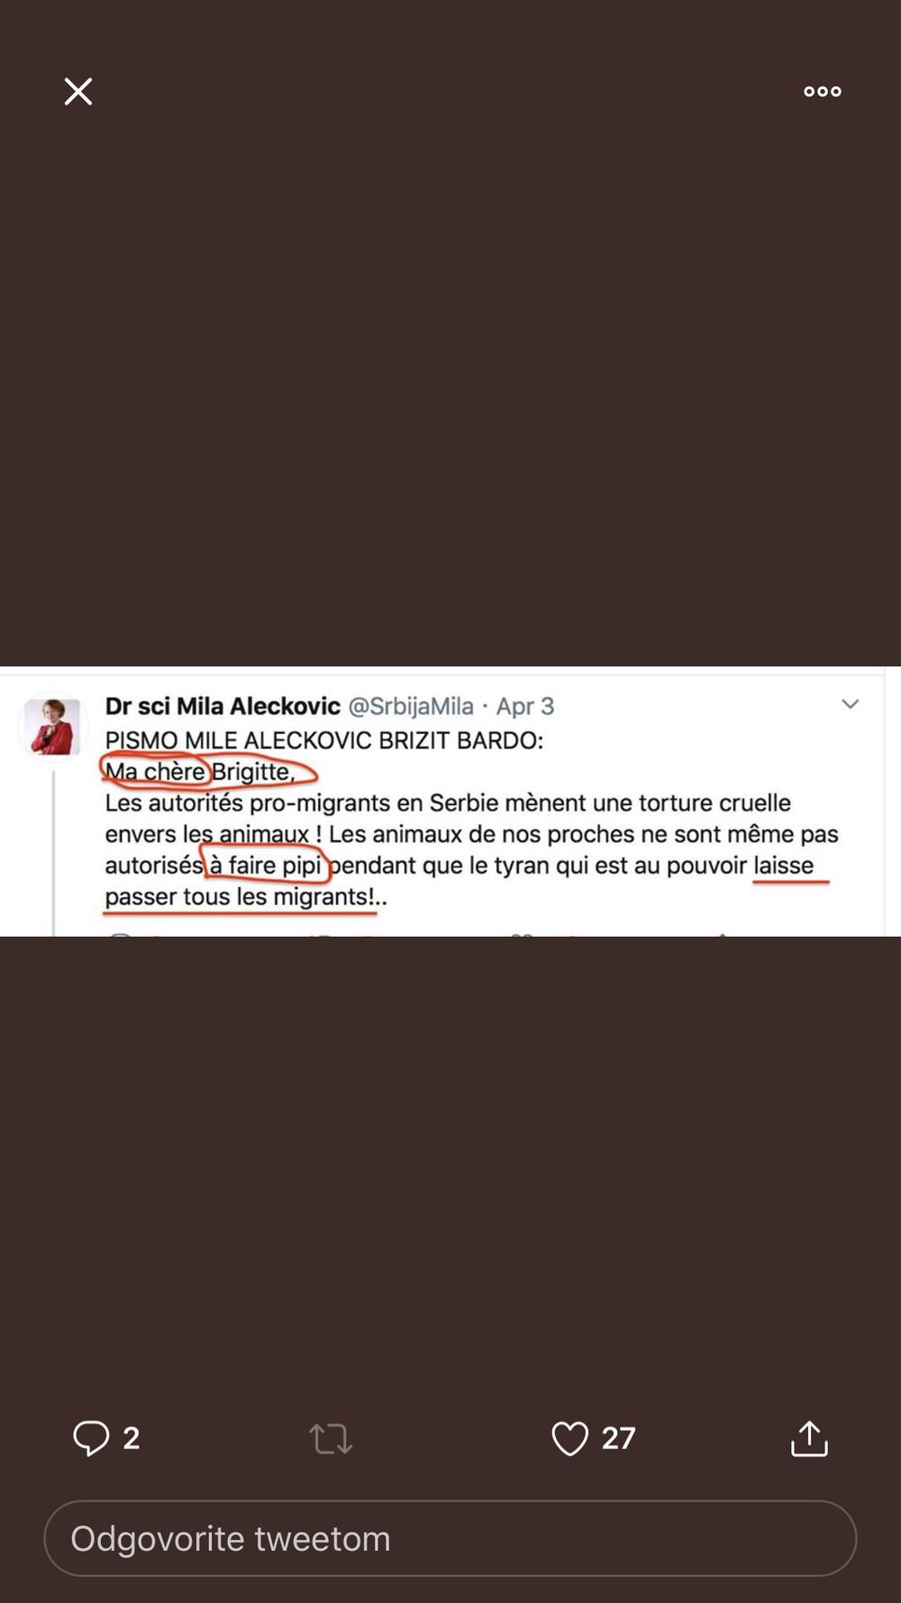Image resolution: width=901 pixels, height=1603 pixels.
Task: Focus the 'Odgovorite tweetom' reply field
Action: coord(450,1539)
